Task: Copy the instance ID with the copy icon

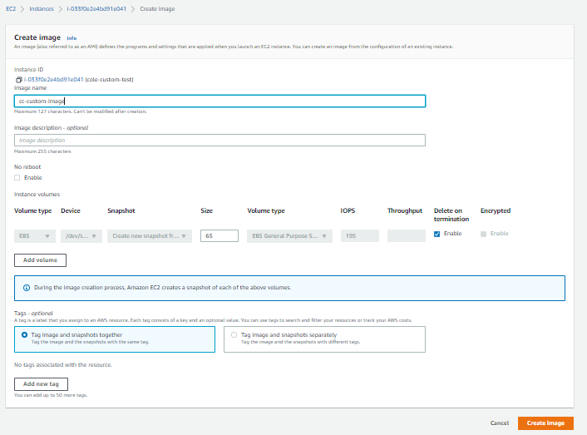Action: point(19,80)
